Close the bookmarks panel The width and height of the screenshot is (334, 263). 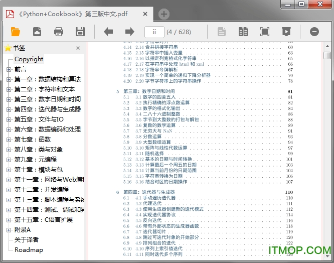click(78, 48)
